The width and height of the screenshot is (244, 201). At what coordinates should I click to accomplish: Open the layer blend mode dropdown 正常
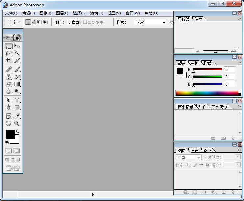tap(188, 157)
